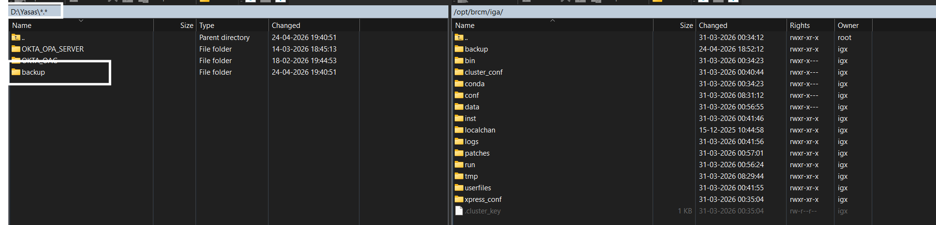Select the xpress_conf folder icon

(459, 199)
